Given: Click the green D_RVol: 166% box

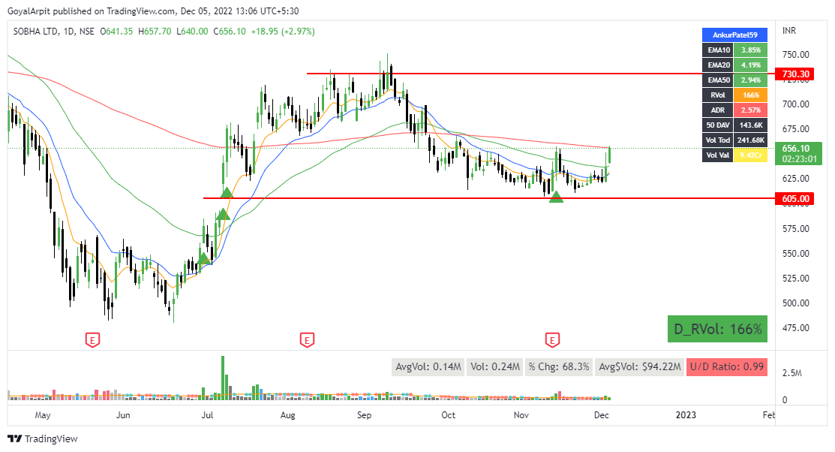Looking at the screenshot, I should pos(717,329).
